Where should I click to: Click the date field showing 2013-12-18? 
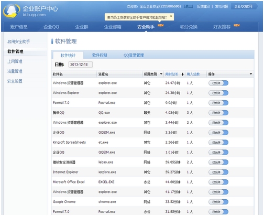point(80,64)
